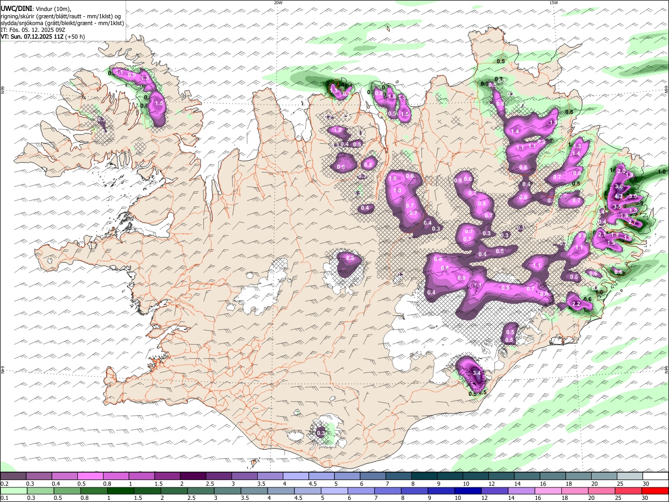Pick the violet 12–14 rain legend swatch
Screen dimensions: 669x502
coord(494,490)
